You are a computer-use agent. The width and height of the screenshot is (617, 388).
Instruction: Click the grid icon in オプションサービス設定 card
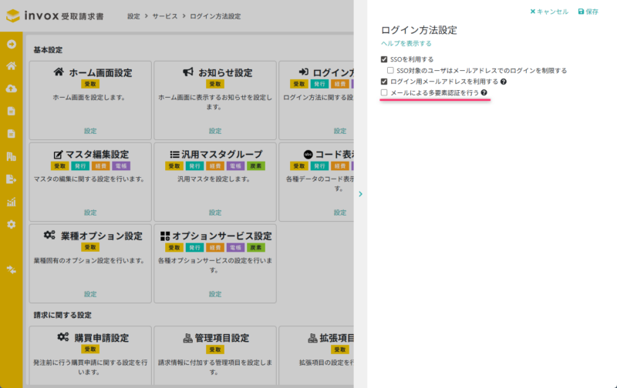click(165, 236)
